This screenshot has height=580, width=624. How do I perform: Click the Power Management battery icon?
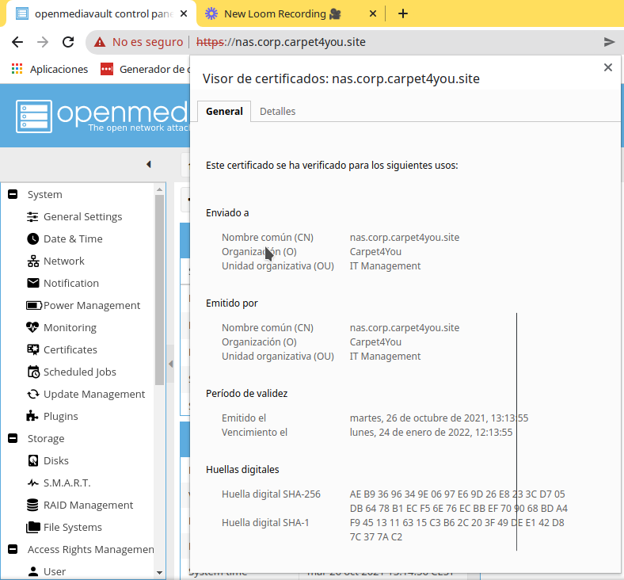(x=33, y=305)
